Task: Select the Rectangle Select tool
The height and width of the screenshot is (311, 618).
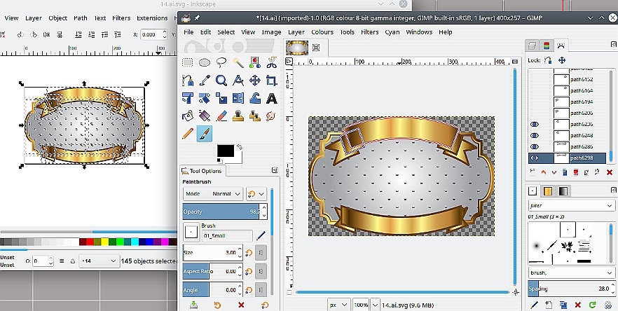Action: click(x=188, y=63)
